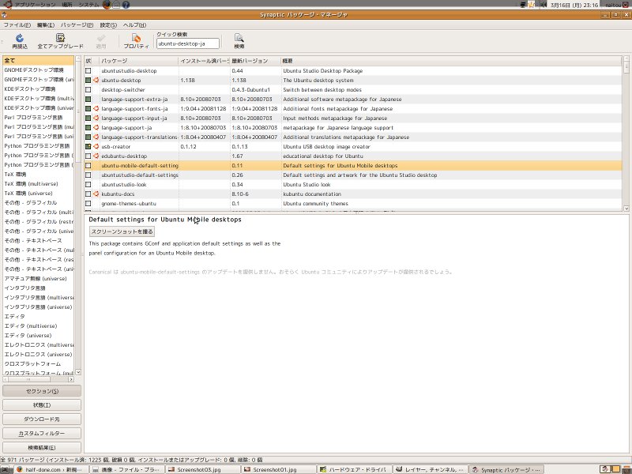Click the スクリーンショットを撮る button

tap(122, 231)
